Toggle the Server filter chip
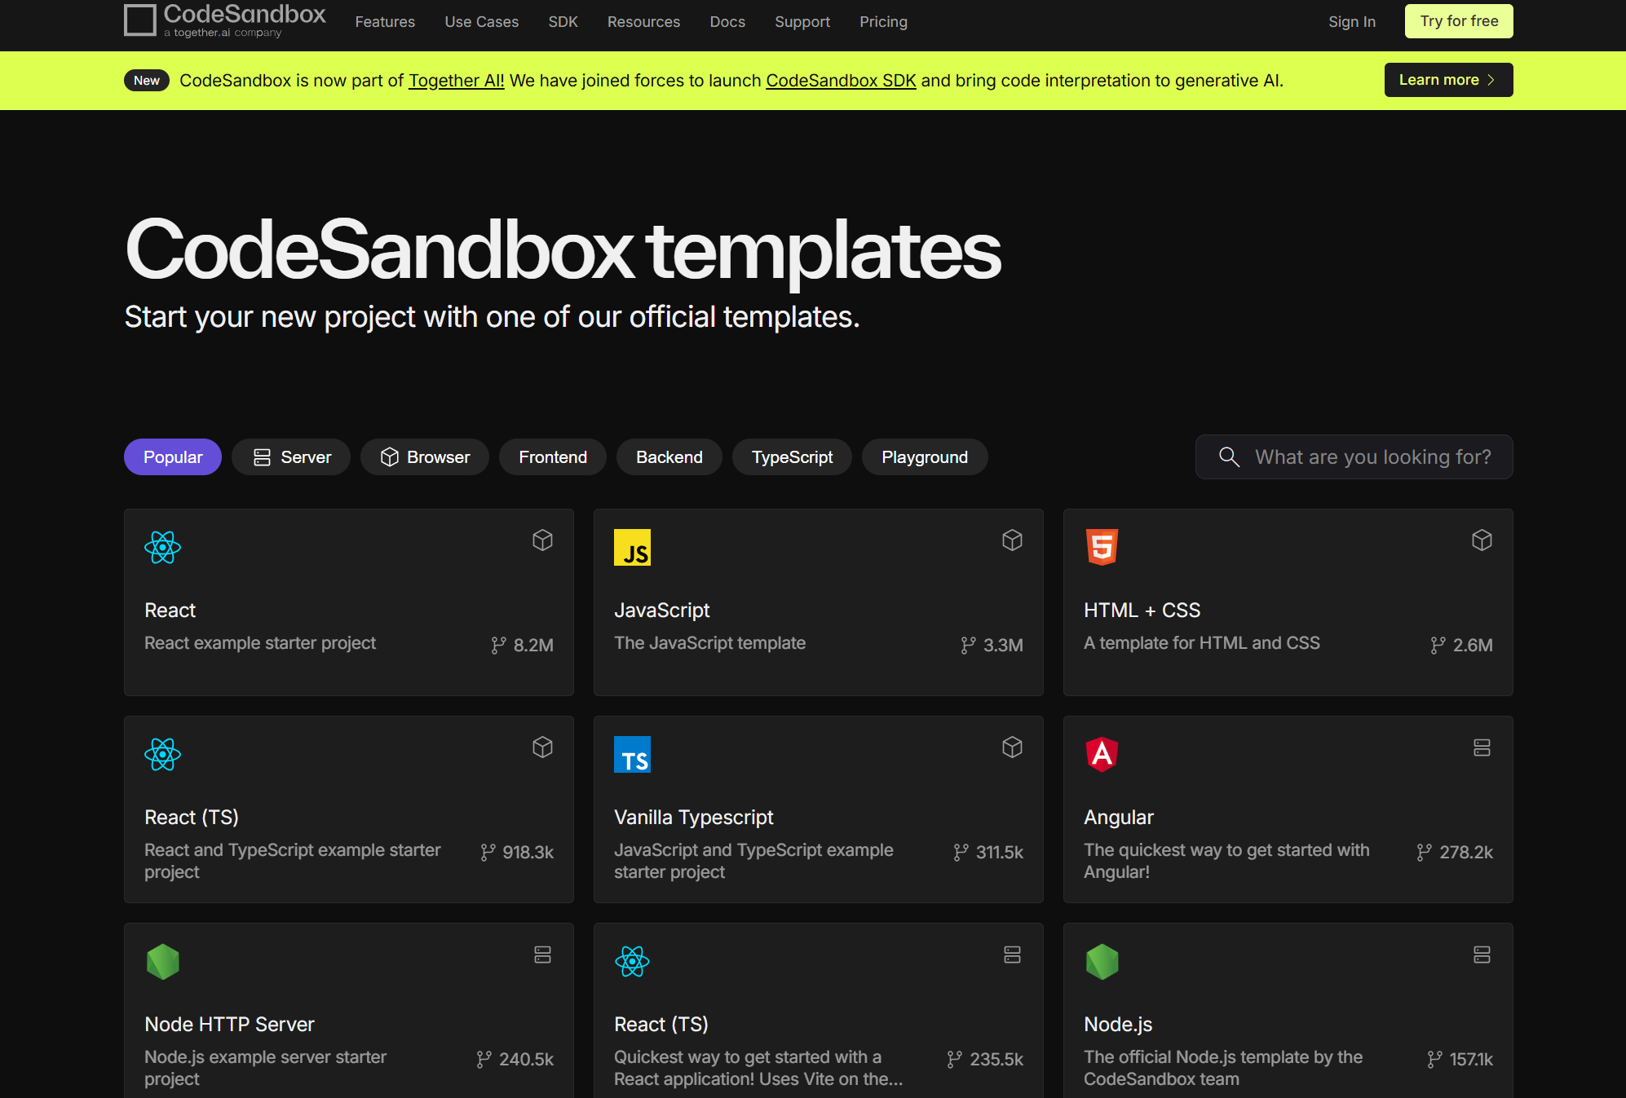Viewport: 1626px width, 1098px height. [291, 457]
